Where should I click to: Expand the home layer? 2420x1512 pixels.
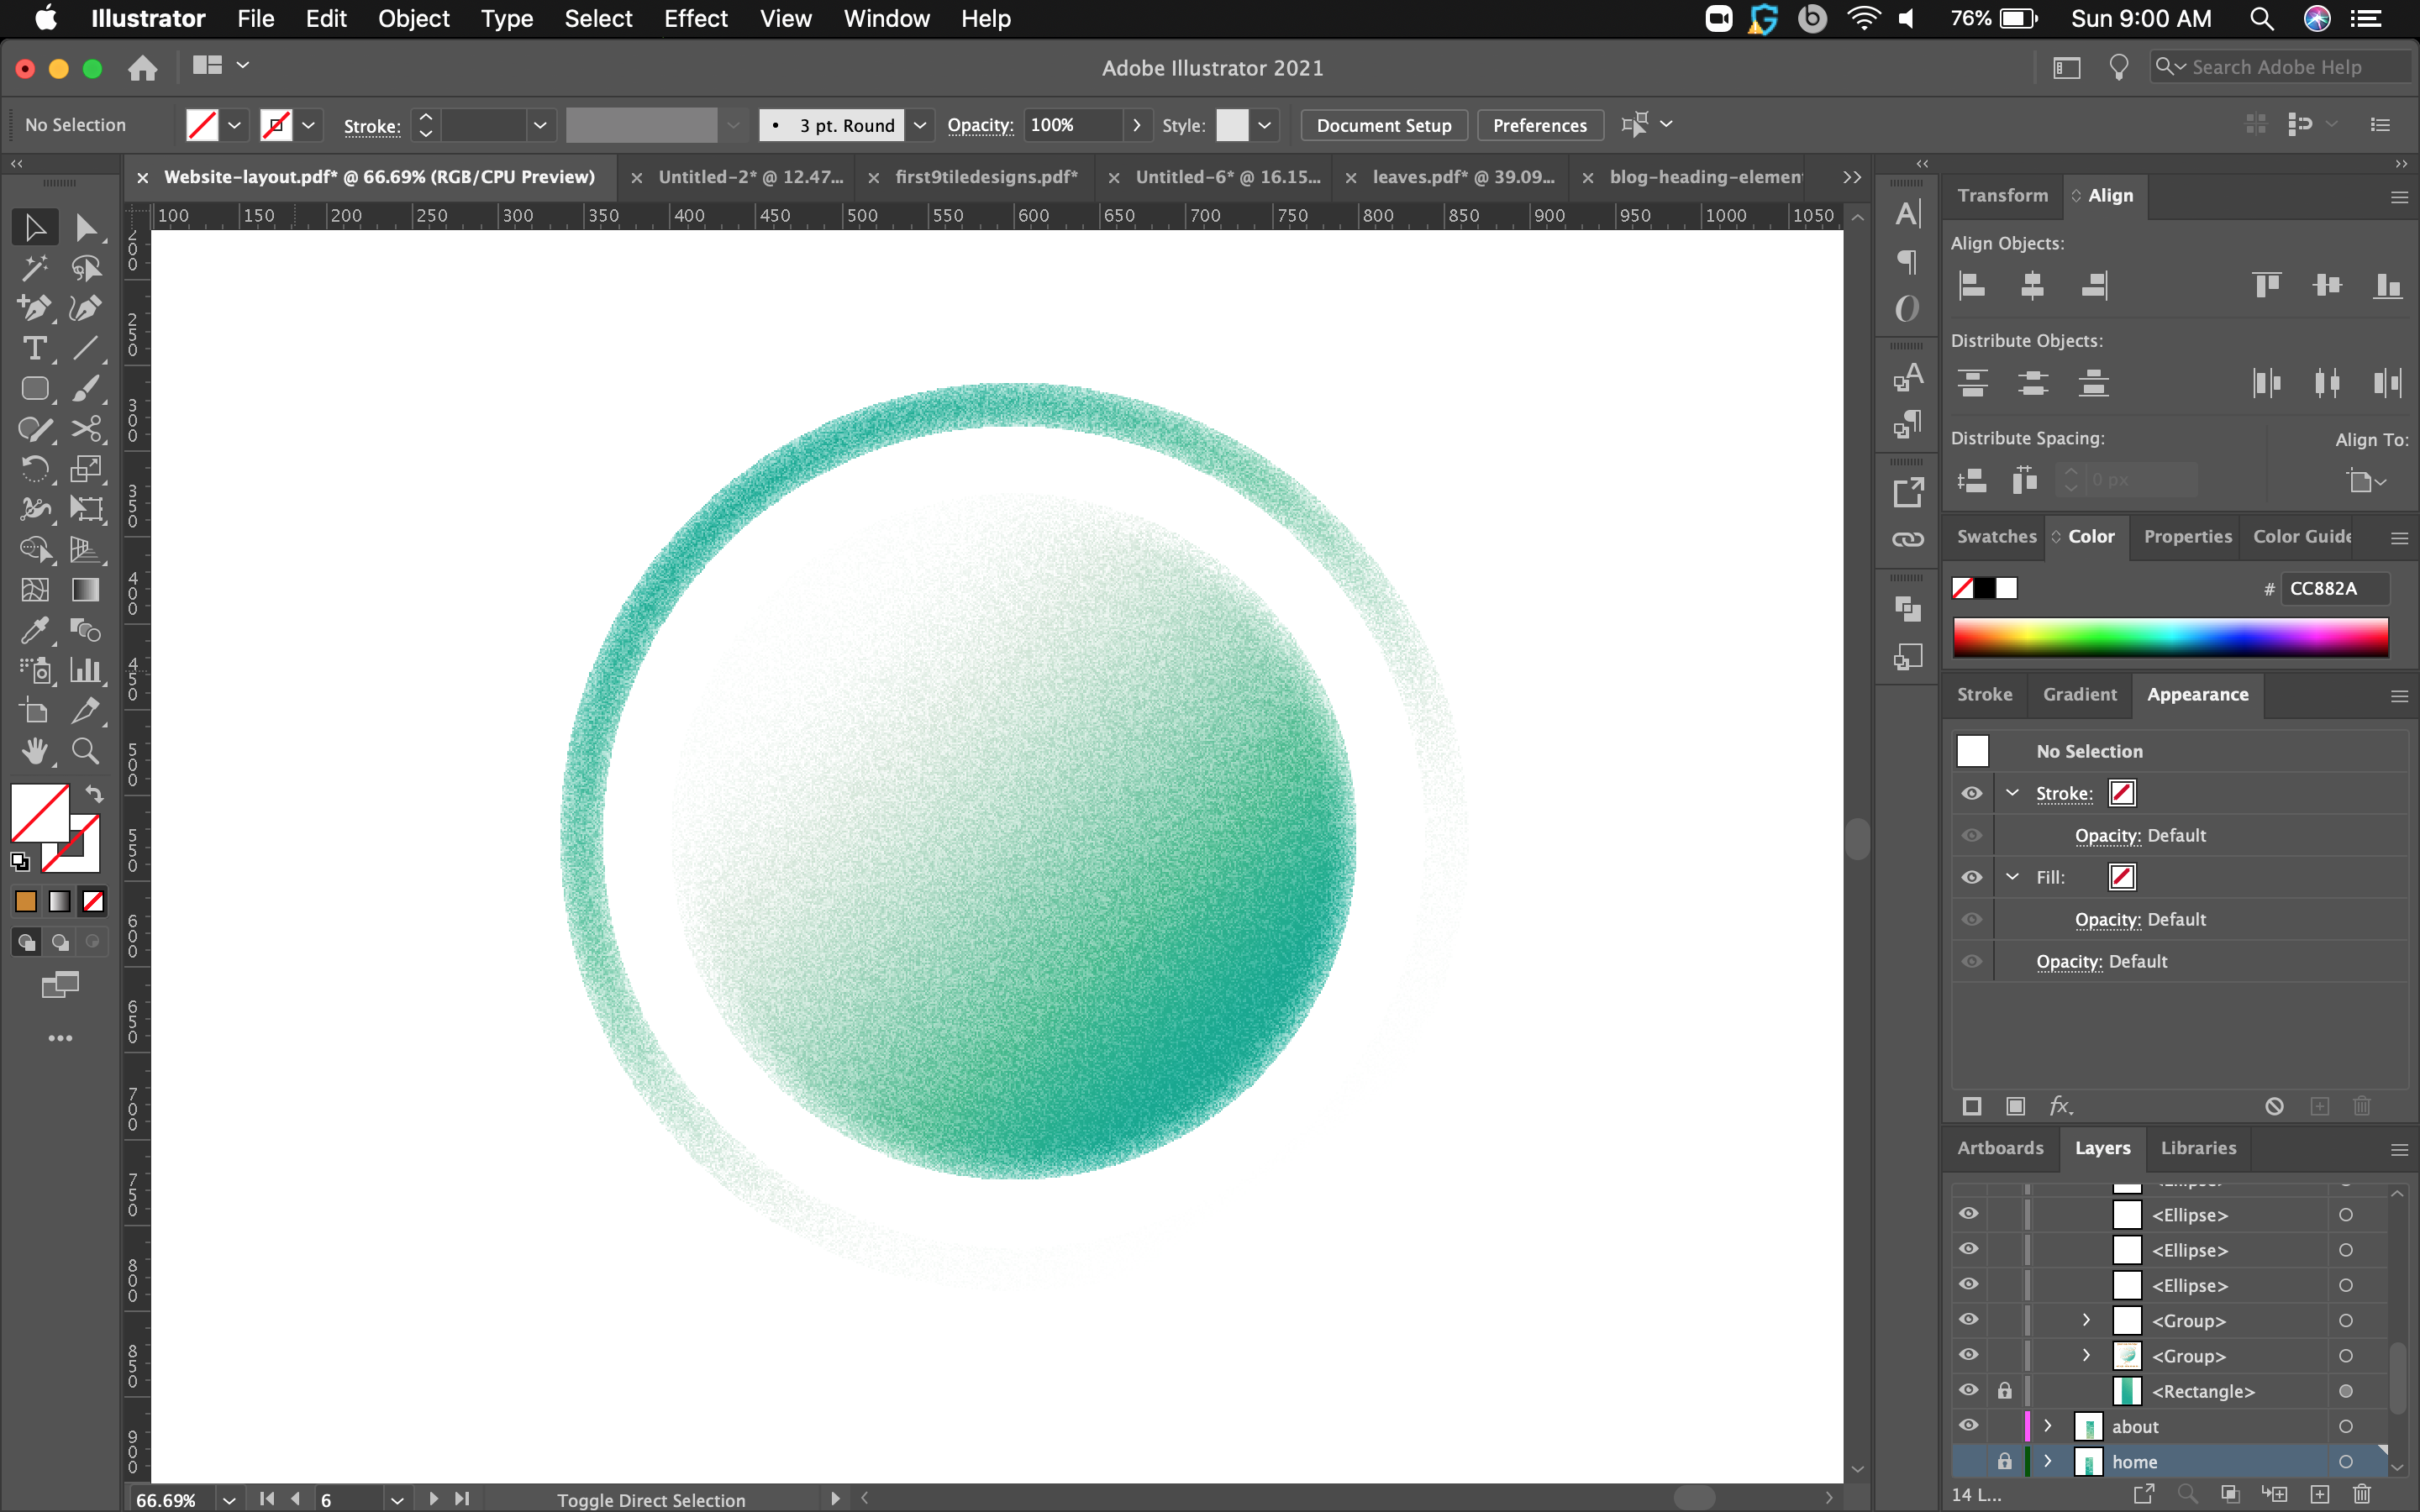[x=2047, y=1461]
